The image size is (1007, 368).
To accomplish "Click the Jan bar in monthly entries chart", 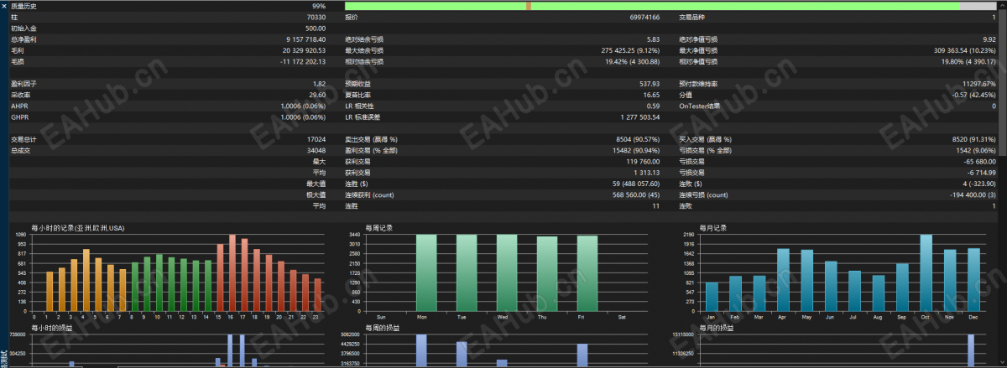I will coord(712,297).
